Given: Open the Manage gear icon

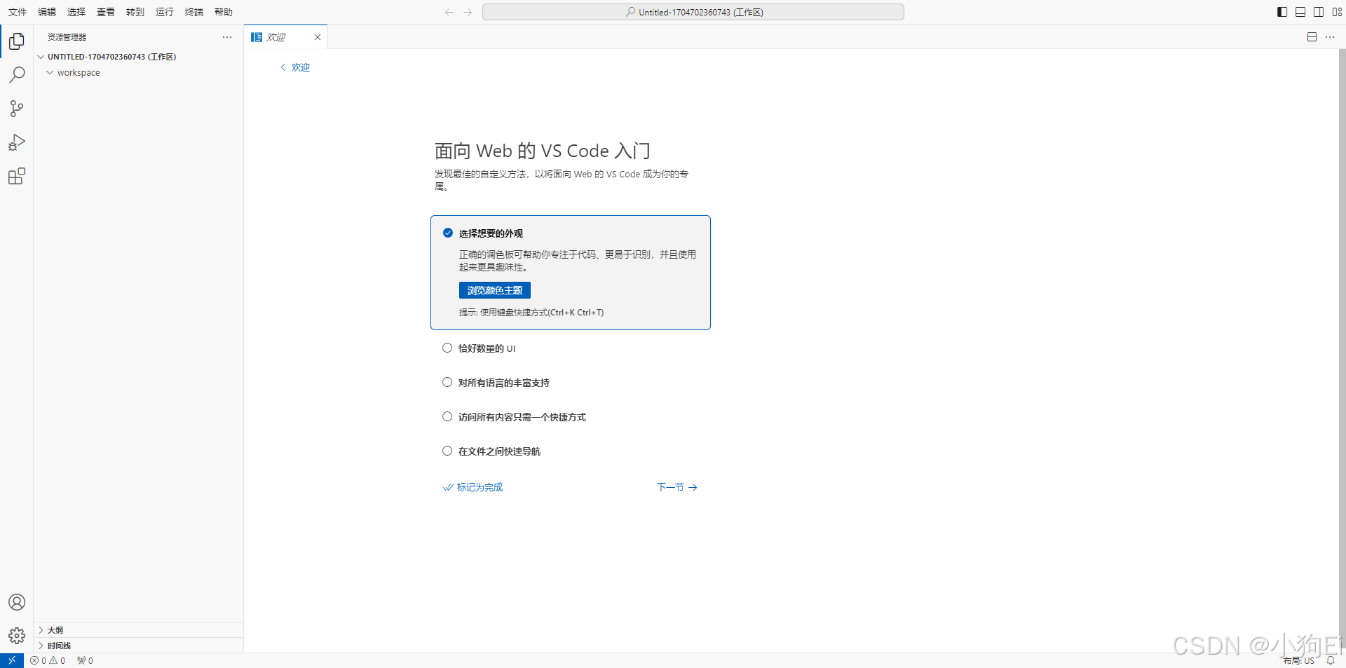Looking at the screenshot, I should (x=17, y=636).
